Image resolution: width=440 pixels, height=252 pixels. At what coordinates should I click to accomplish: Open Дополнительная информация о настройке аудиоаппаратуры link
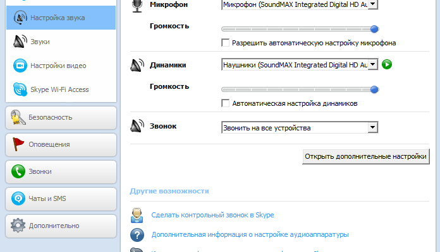250,234
